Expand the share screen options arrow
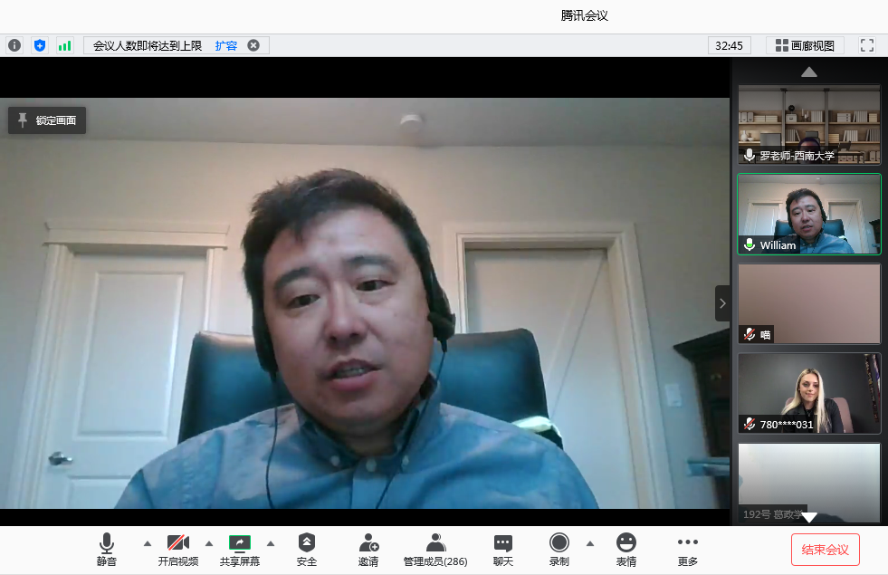This screenshot has width=888, height=575. pyautogui.click(x=270, y=543)
